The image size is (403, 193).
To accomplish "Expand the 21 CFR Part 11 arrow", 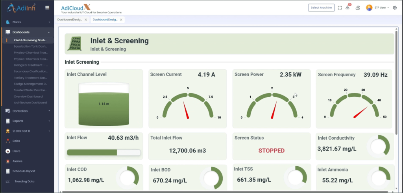I will tap(49, 131).
